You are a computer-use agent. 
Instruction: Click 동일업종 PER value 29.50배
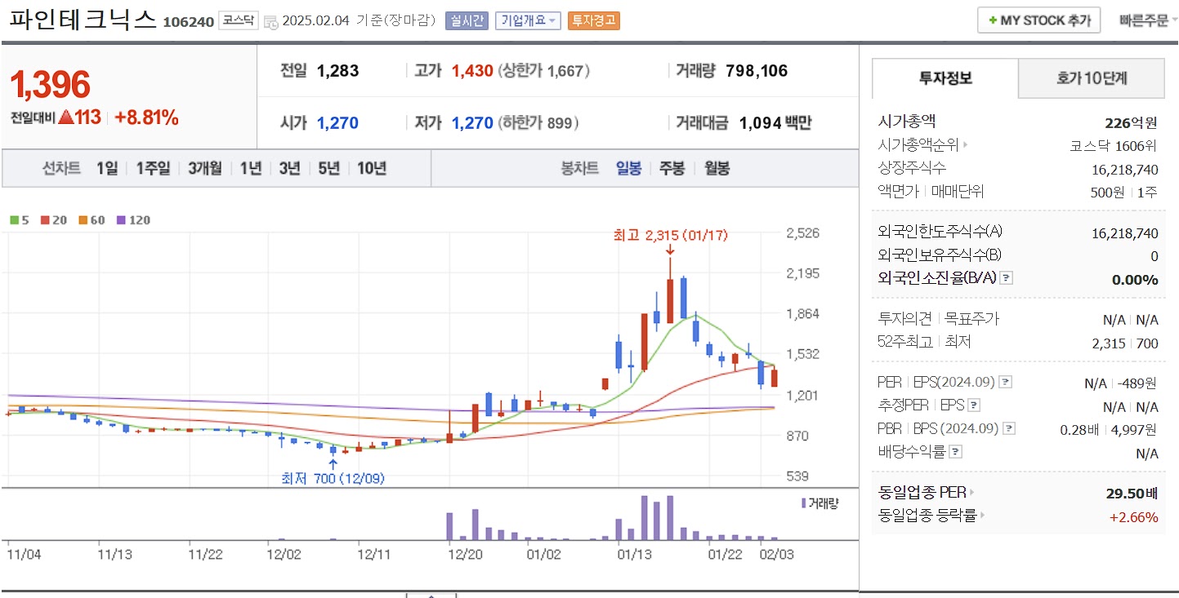pyautogui.click(x=1132, y=494)
